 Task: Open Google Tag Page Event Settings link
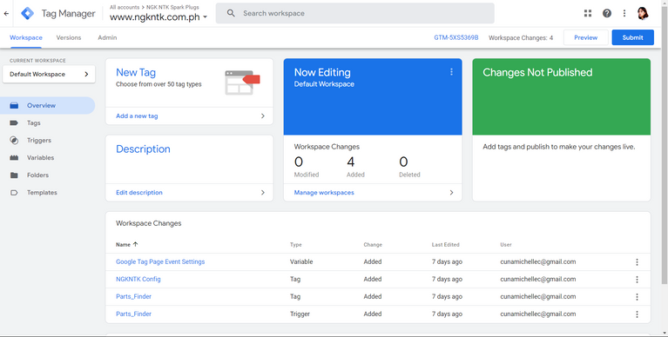click(160, 261)
